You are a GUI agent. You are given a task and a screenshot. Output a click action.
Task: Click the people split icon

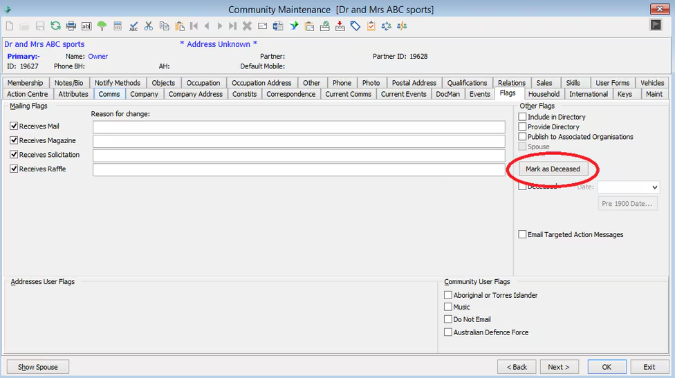point(402,26)
